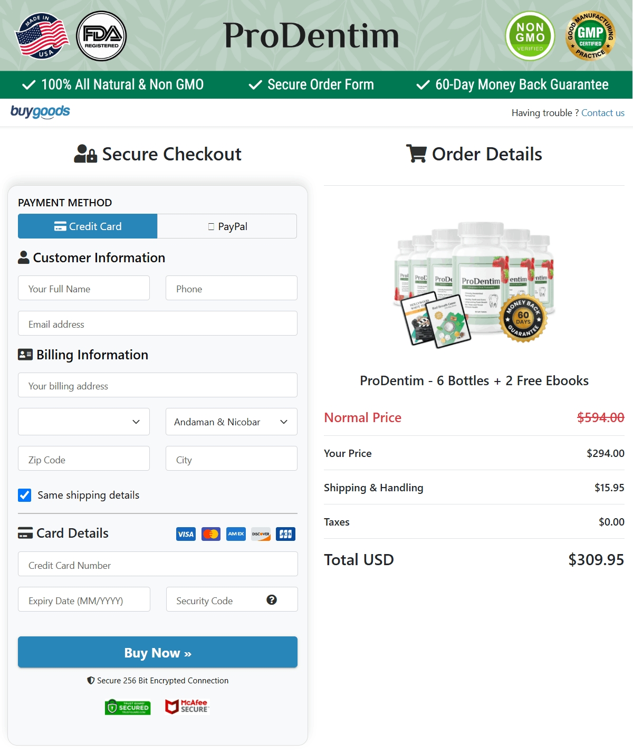
Task: Click the Trust Guard Secured badge
Action: tap(128, 707)
